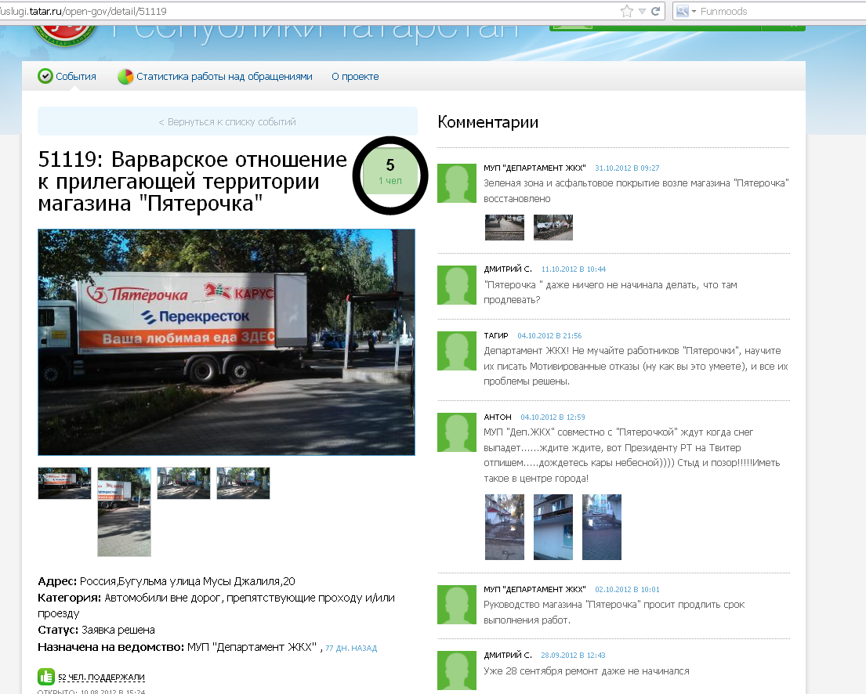Open second photo in Антон's comment
The height and width of the screenshot is (694, 866).
(x=553, y=527)
